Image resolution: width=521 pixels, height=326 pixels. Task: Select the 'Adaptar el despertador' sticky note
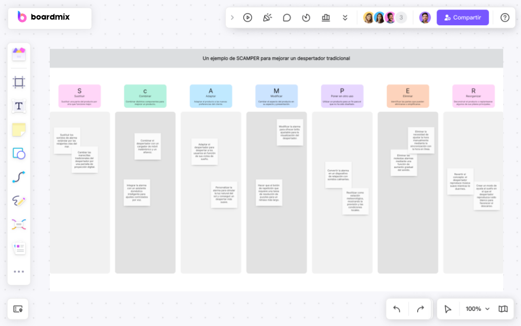[x=204, y=152]
